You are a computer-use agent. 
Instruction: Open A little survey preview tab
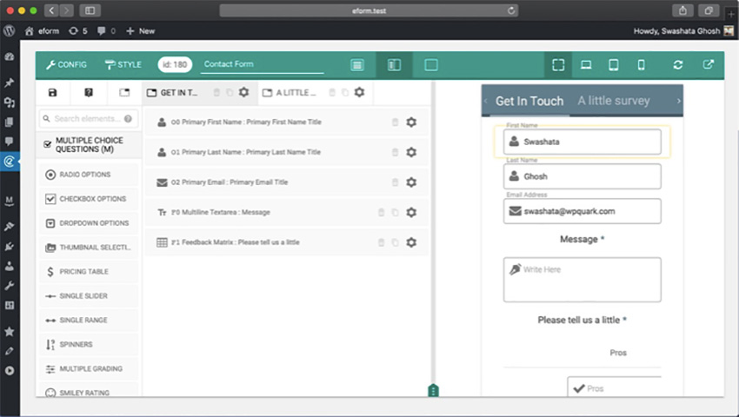click(x=614, y=101)
